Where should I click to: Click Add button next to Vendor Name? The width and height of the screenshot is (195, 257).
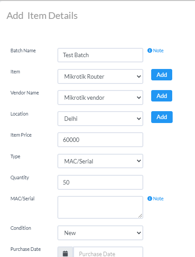[162, 96]
